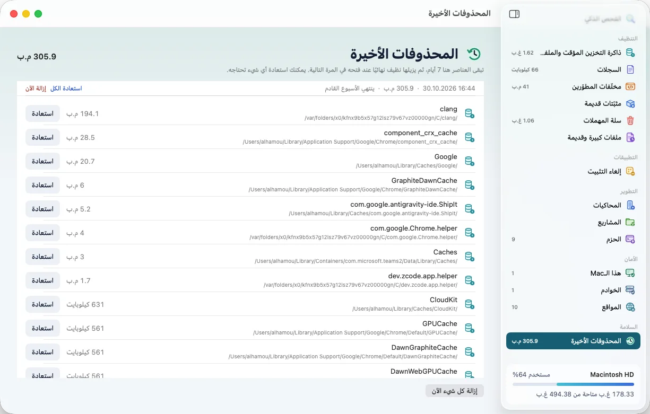This screenshot has width=650, height=414.
Task: Restore the GPUCache item
Action: point(42,328)
